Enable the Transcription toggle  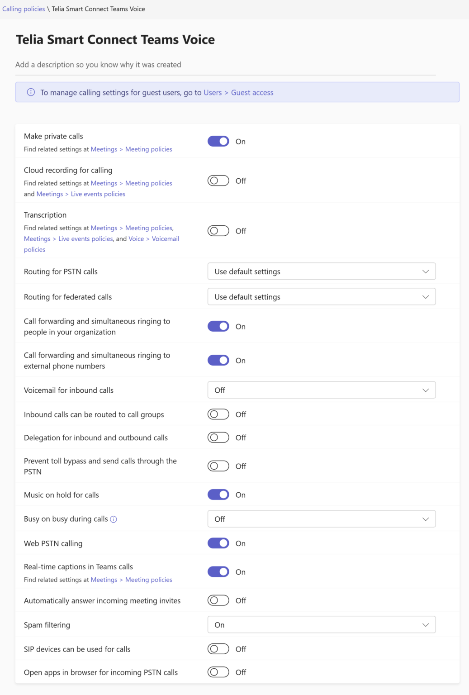(218, 231)
